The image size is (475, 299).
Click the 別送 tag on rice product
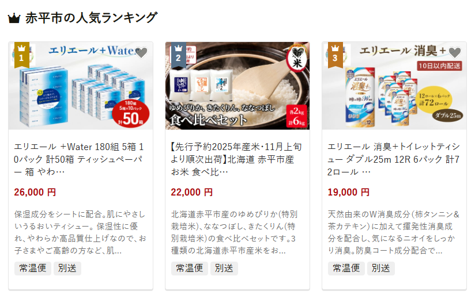pos(224,268)
